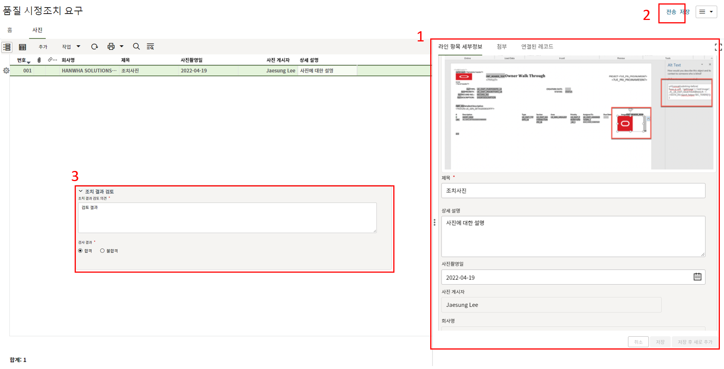
Task: Click the 추가 button in the toolbar
Action: [x=43, y=47]
